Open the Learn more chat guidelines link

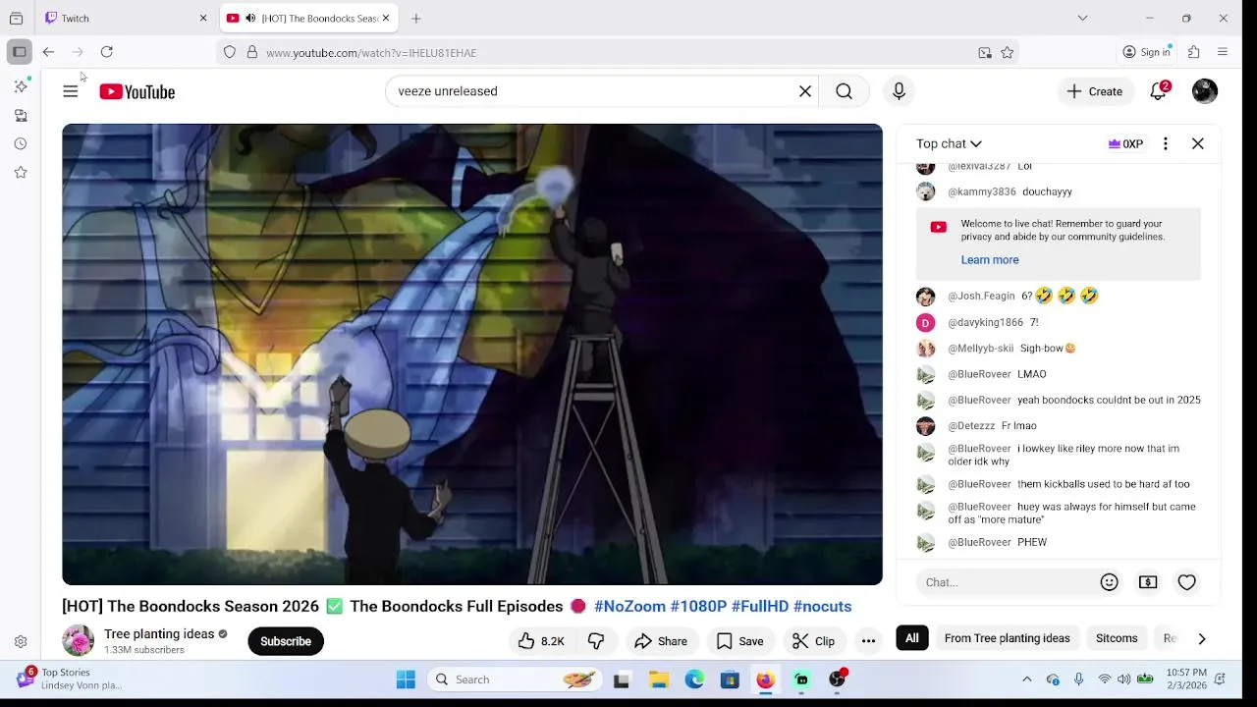(990, 260)
